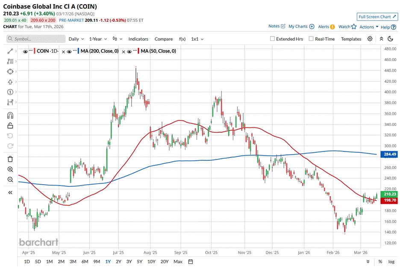Screen dimensions: 400x267
Task: Select the line drawing tool
Action: 10,51
